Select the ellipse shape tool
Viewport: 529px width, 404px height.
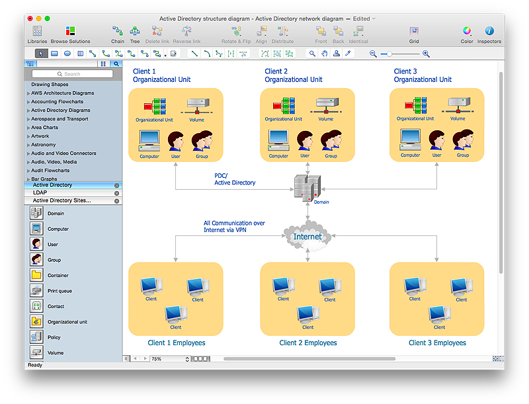(x=67, y=54)
